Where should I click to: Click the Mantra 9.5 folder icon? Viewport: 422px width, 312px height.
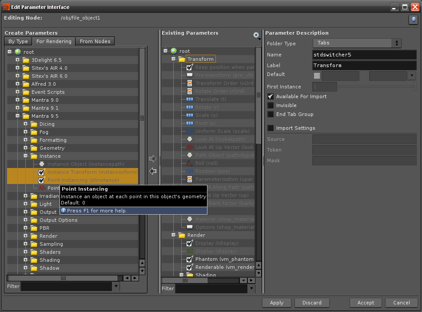pos(26,116)
